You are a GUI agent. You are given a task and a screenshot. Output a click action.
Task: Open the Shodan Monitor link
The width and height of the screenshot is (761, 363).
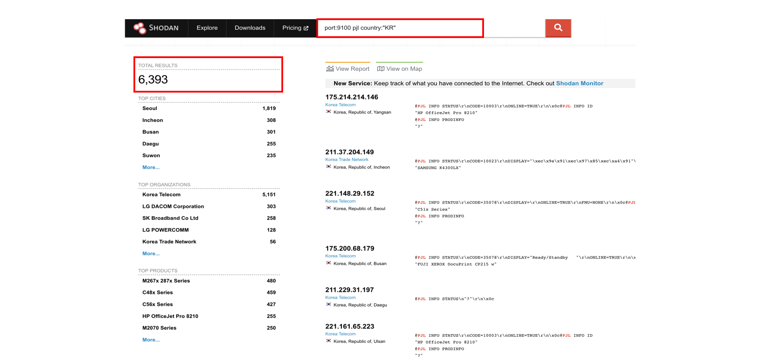coord(579,83)
